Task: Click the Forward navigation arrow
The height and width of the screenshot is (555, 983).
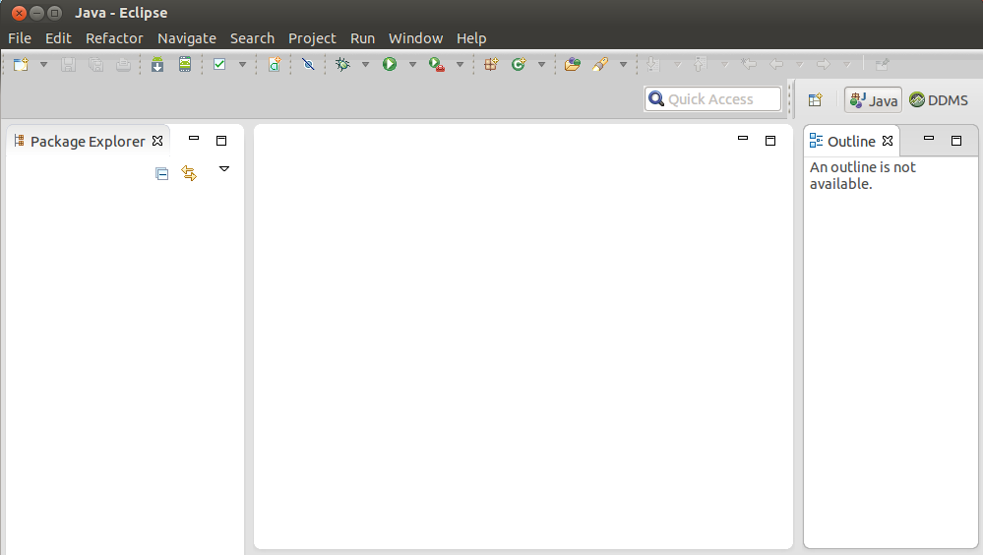Action: [824, 64]
